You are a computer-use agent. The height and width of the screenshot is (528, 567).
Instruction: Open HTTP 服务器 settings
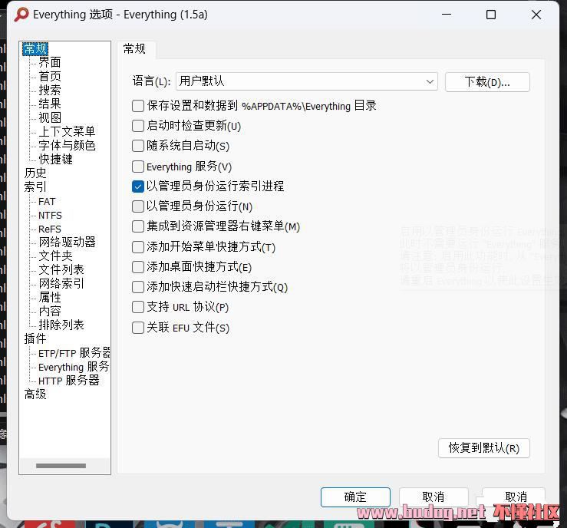(69, 381)
